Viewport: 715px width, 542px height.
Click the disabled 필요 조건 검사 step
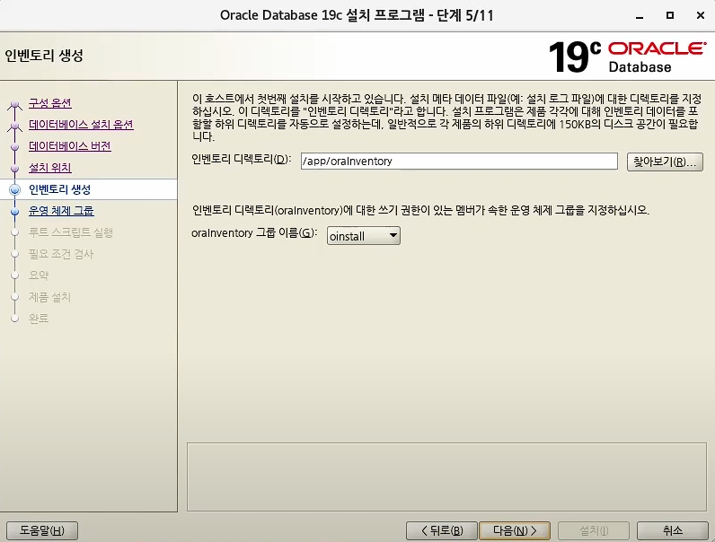pyautogui.click(x=61, y=254)
